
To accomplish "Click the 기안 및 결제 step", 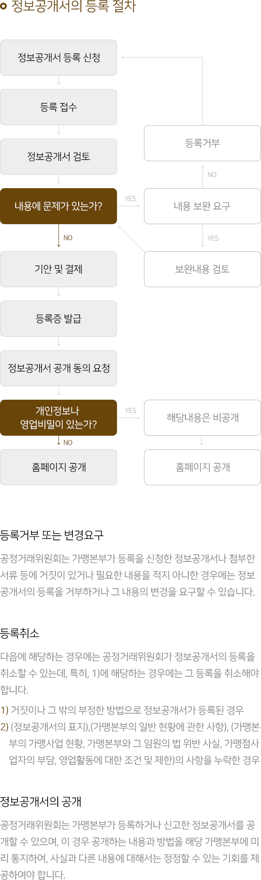I will point(58,269).
